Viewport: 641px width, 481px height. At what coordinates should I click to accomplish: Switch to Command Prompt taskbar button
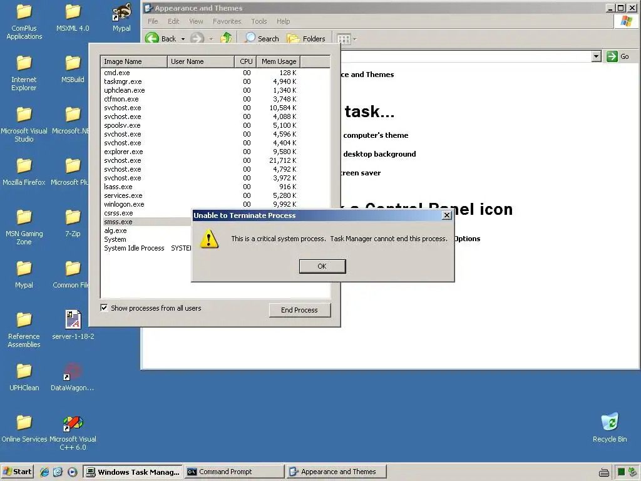click(x=234, y=472)
